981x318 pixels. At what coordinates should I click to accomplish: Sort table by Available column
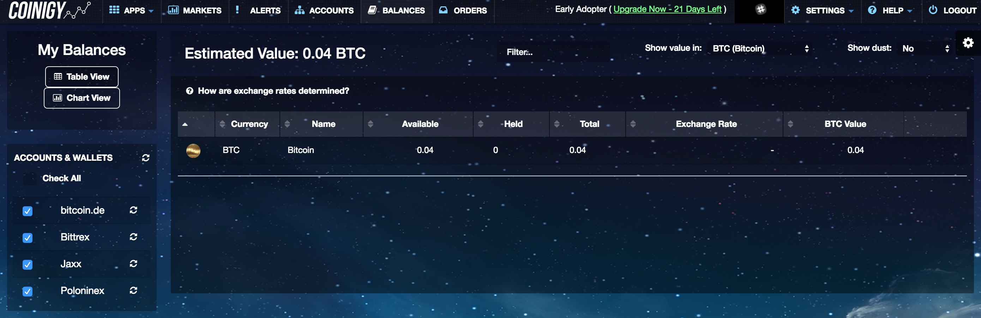(x=418, y=124)
